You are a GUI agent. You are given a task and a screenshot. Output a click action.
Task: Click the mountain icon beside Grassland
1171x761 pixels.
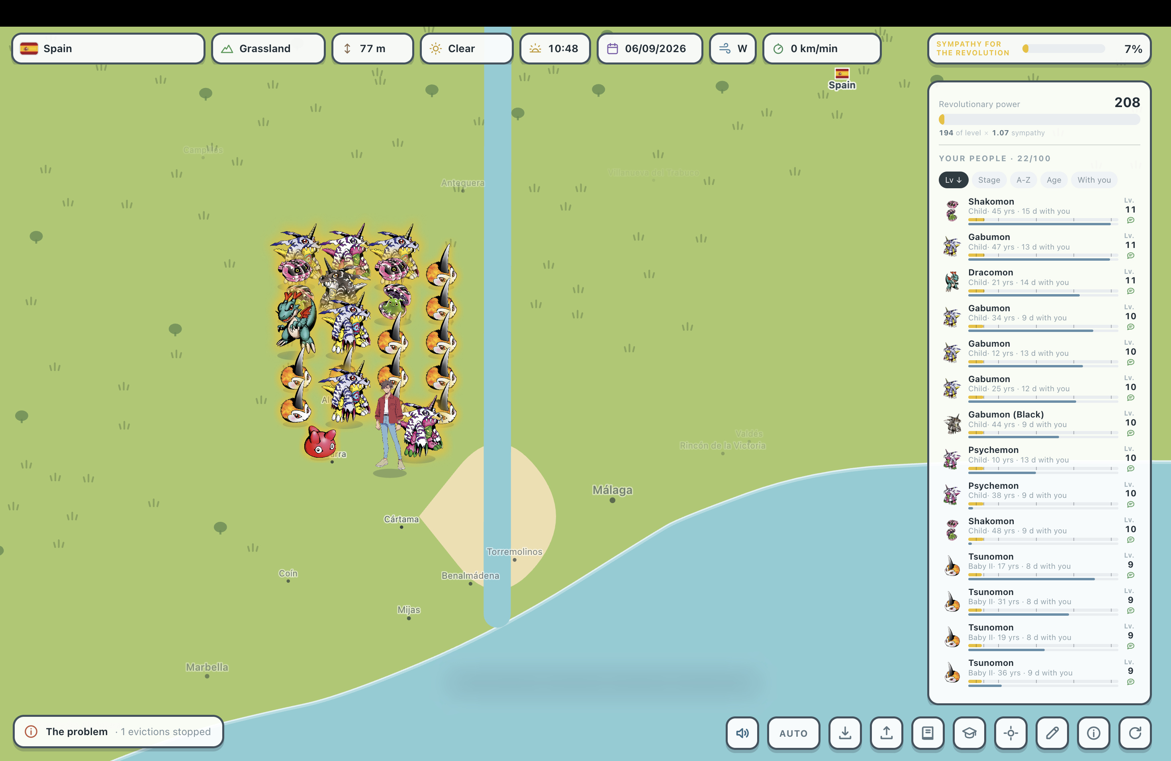point(227,49)
